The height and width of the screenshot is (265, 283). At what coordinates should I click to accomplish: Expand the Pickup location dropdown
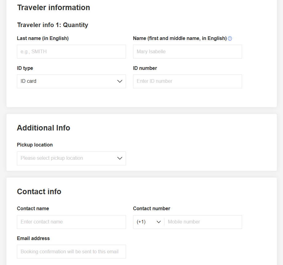[71, 158]
